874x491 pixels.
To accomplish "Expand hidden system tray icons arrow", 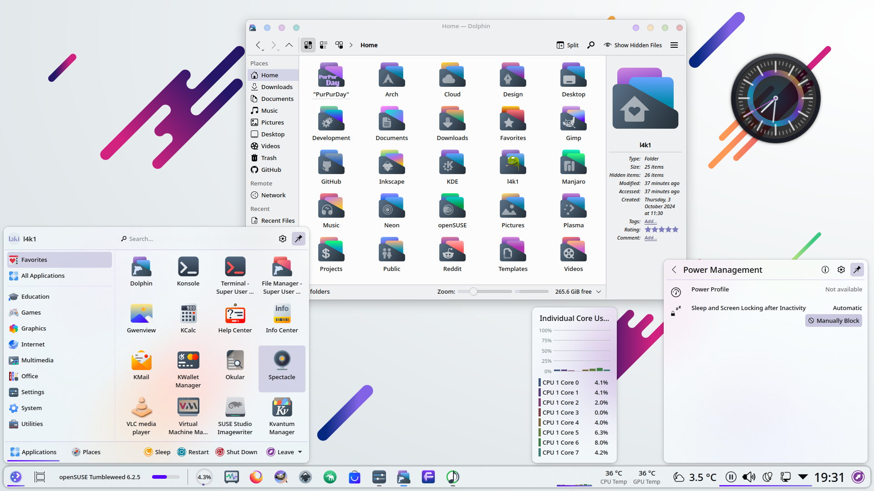I will coord(803,477).
